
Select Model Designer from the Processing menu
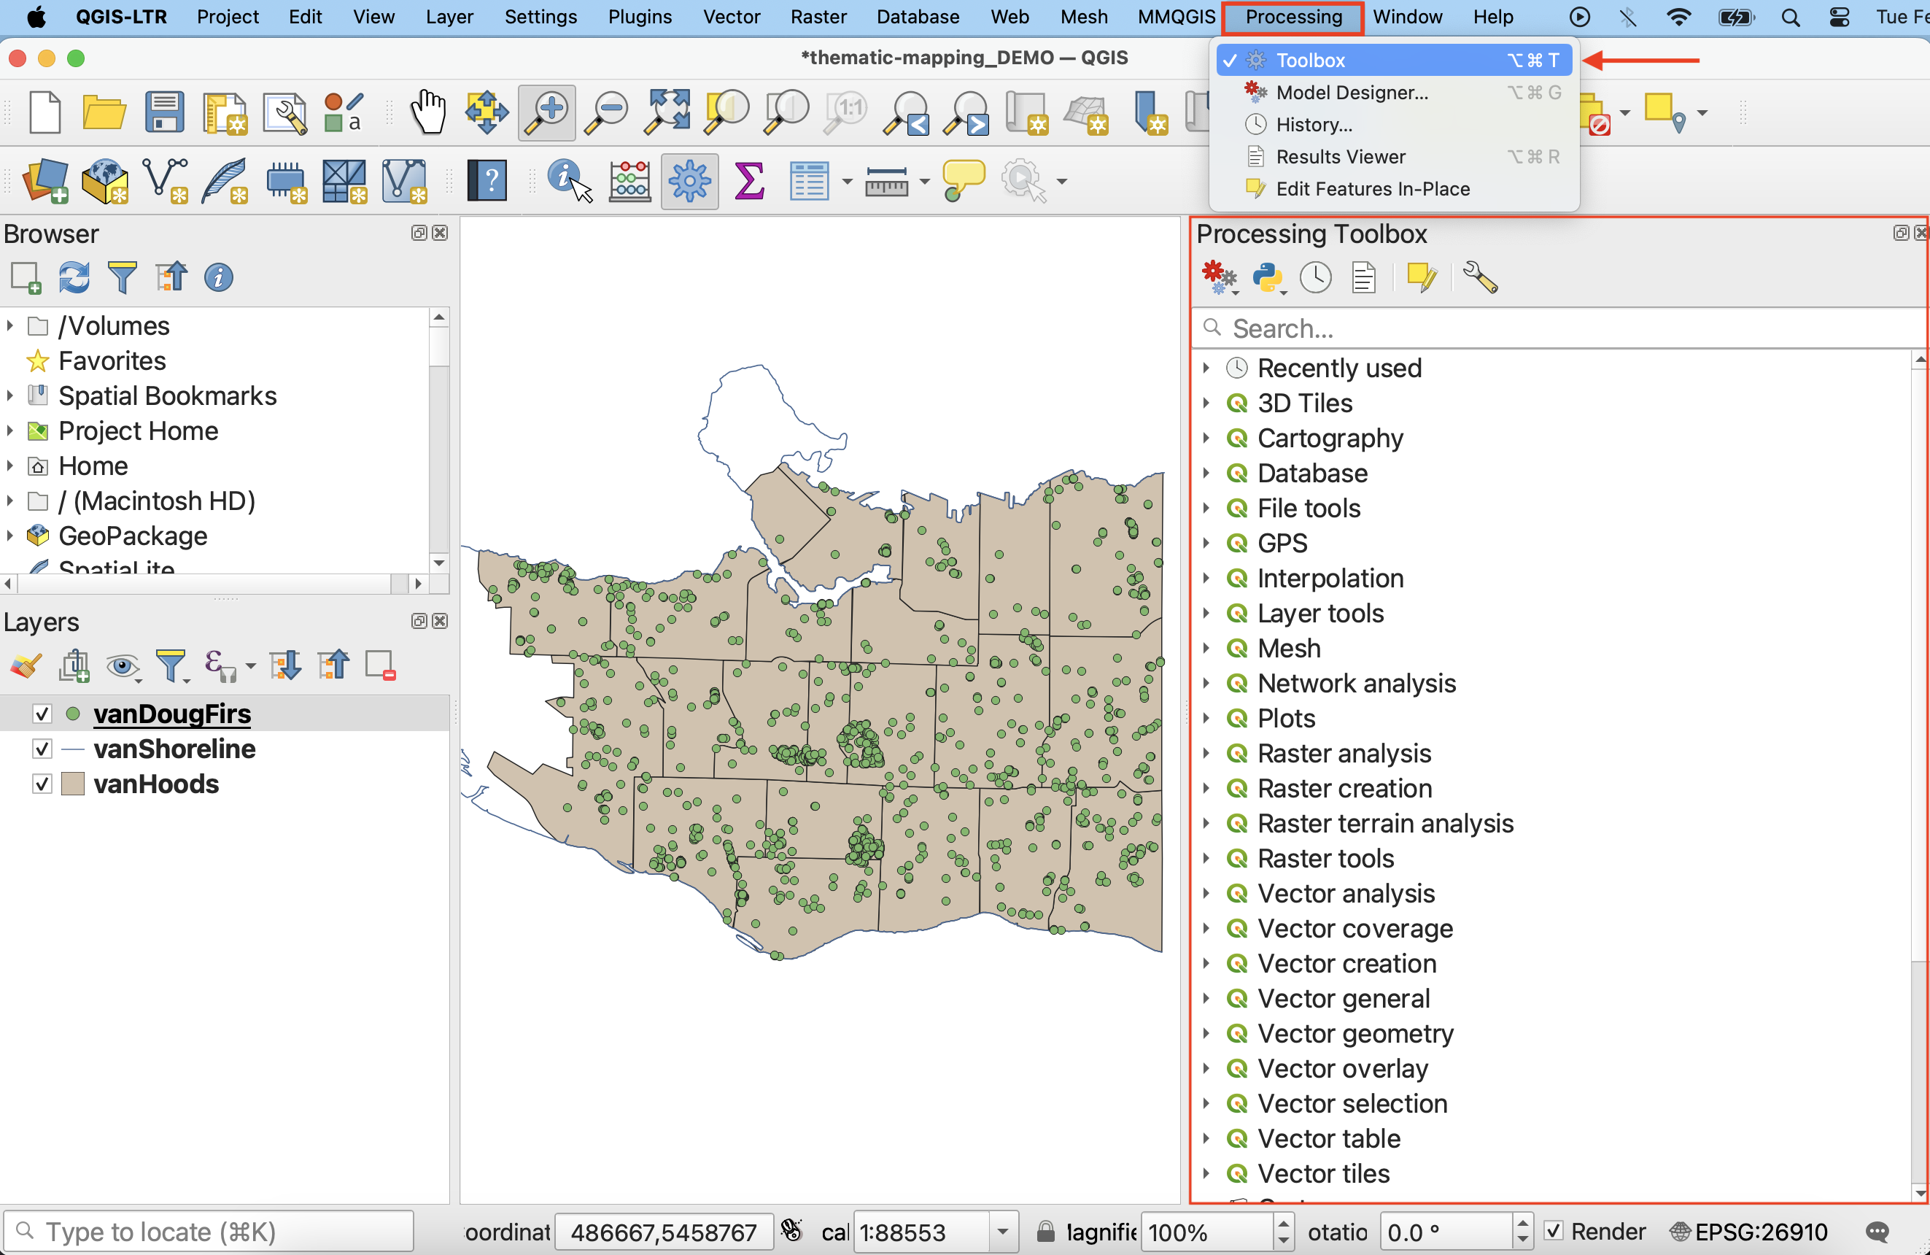tap(1351, 93)
